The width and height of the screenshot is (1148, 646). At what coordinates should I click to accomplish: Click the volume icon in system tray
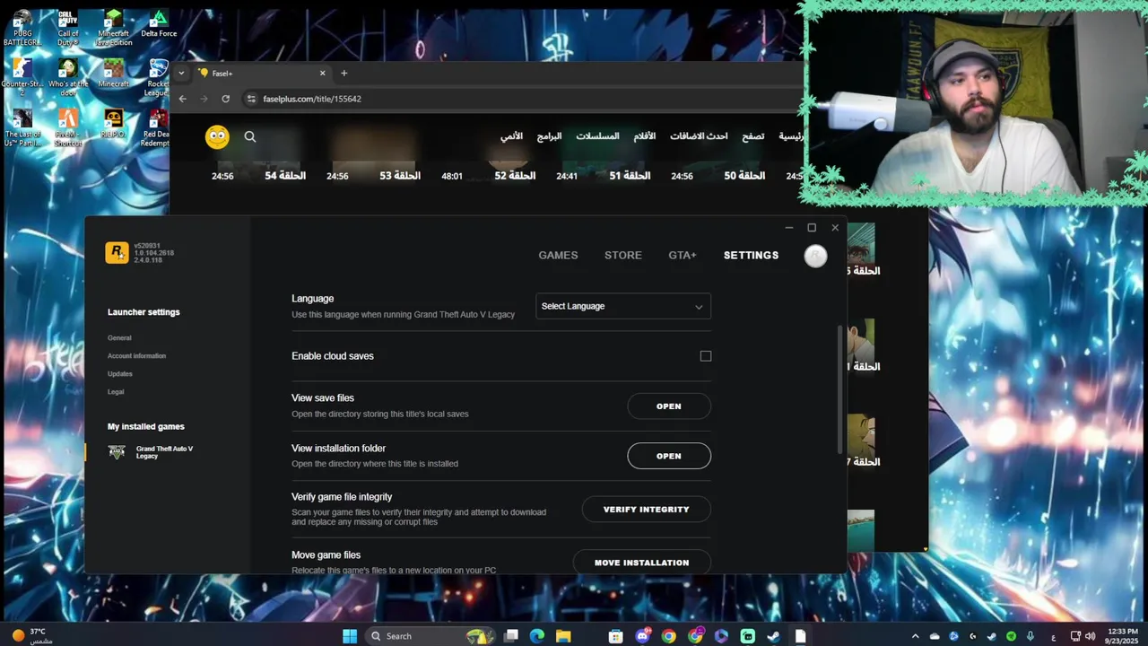point(1091,636)
